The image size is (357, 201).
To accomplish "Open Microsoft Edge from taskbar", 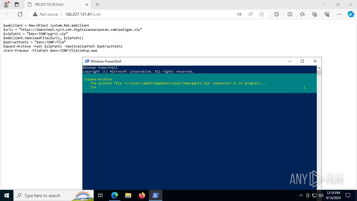I will click(x=115, y=195).
